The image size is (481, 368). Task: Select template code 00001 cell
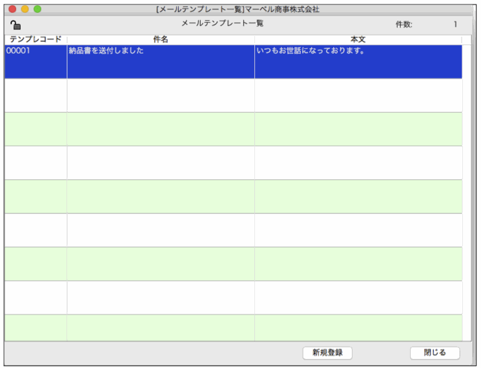(x=36, y=61)
